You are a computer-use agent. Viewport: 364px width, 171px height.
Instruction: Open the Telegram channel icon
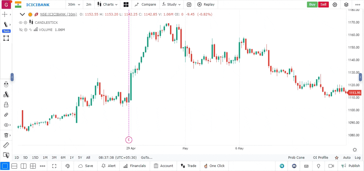282,166
